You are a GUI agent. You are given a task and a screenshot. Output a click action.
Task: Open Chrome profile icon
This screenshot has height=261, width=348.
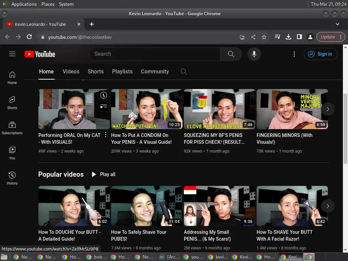pos(310,37)
